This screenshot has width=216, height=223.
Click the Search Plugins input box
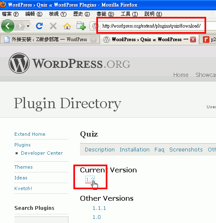[41, 220]
